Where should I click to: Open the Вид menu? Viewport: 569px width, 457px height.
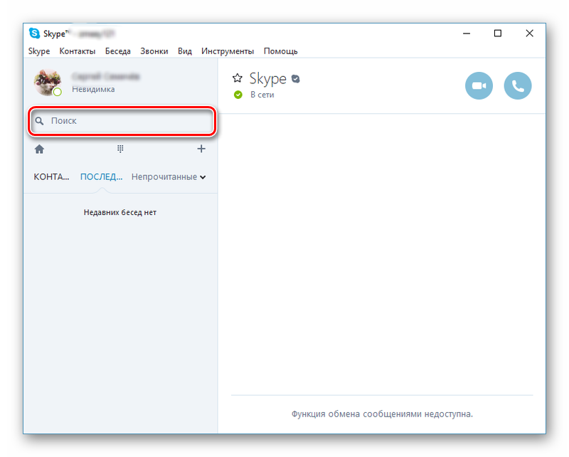click(185, 51)
